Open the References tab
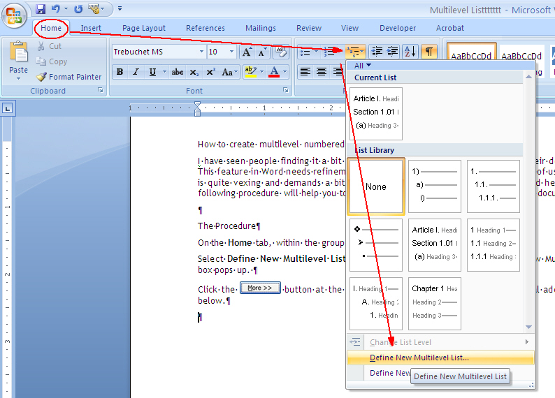This screenshot has height=398, width=555. click(206, 28)
